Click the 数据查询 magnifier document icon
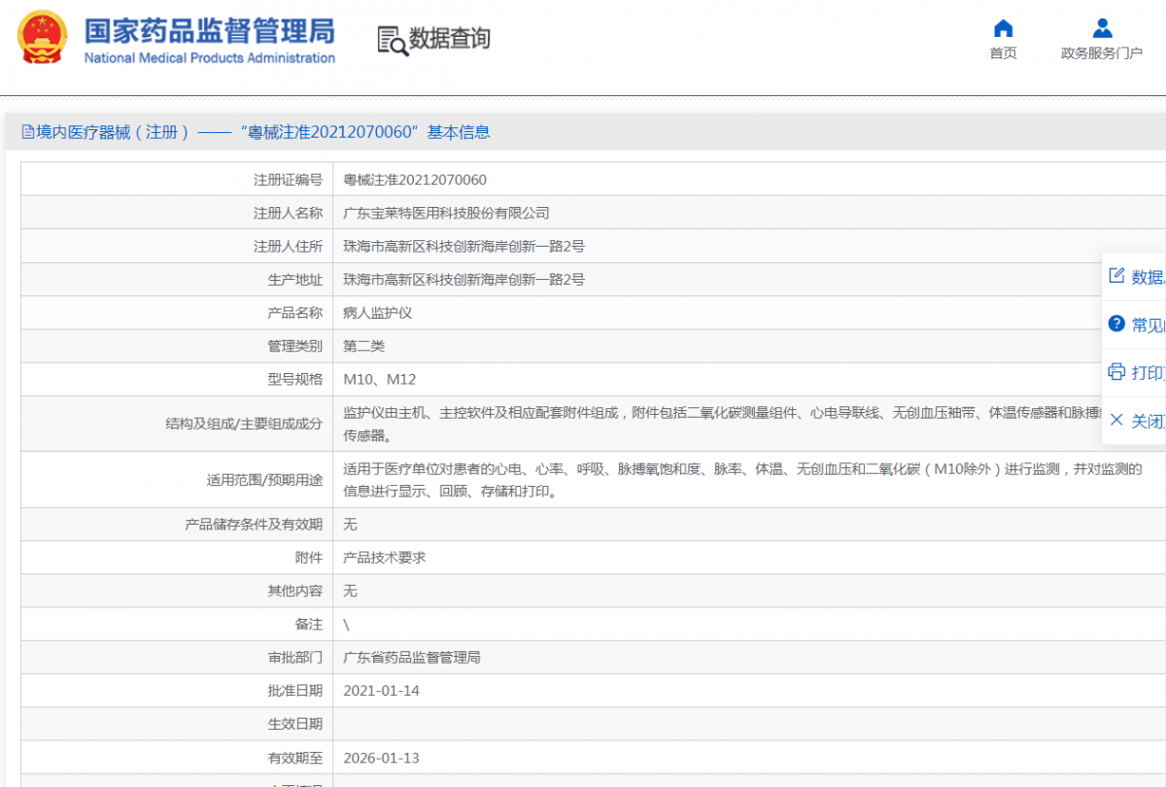This screenshot has height=787, width=1166. (392, 40)
